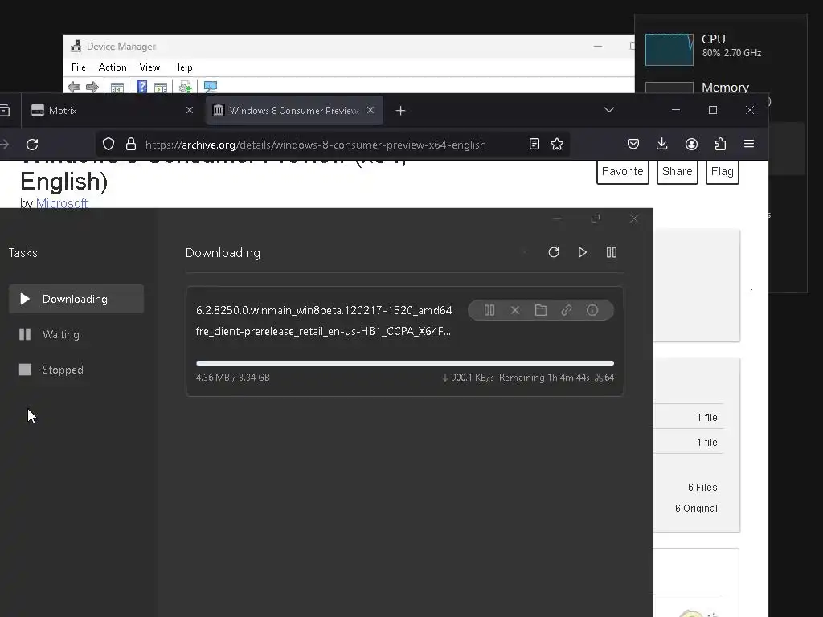
Task: Close the Windows 8 Consumer Preview tab
Action: [371, 110]
